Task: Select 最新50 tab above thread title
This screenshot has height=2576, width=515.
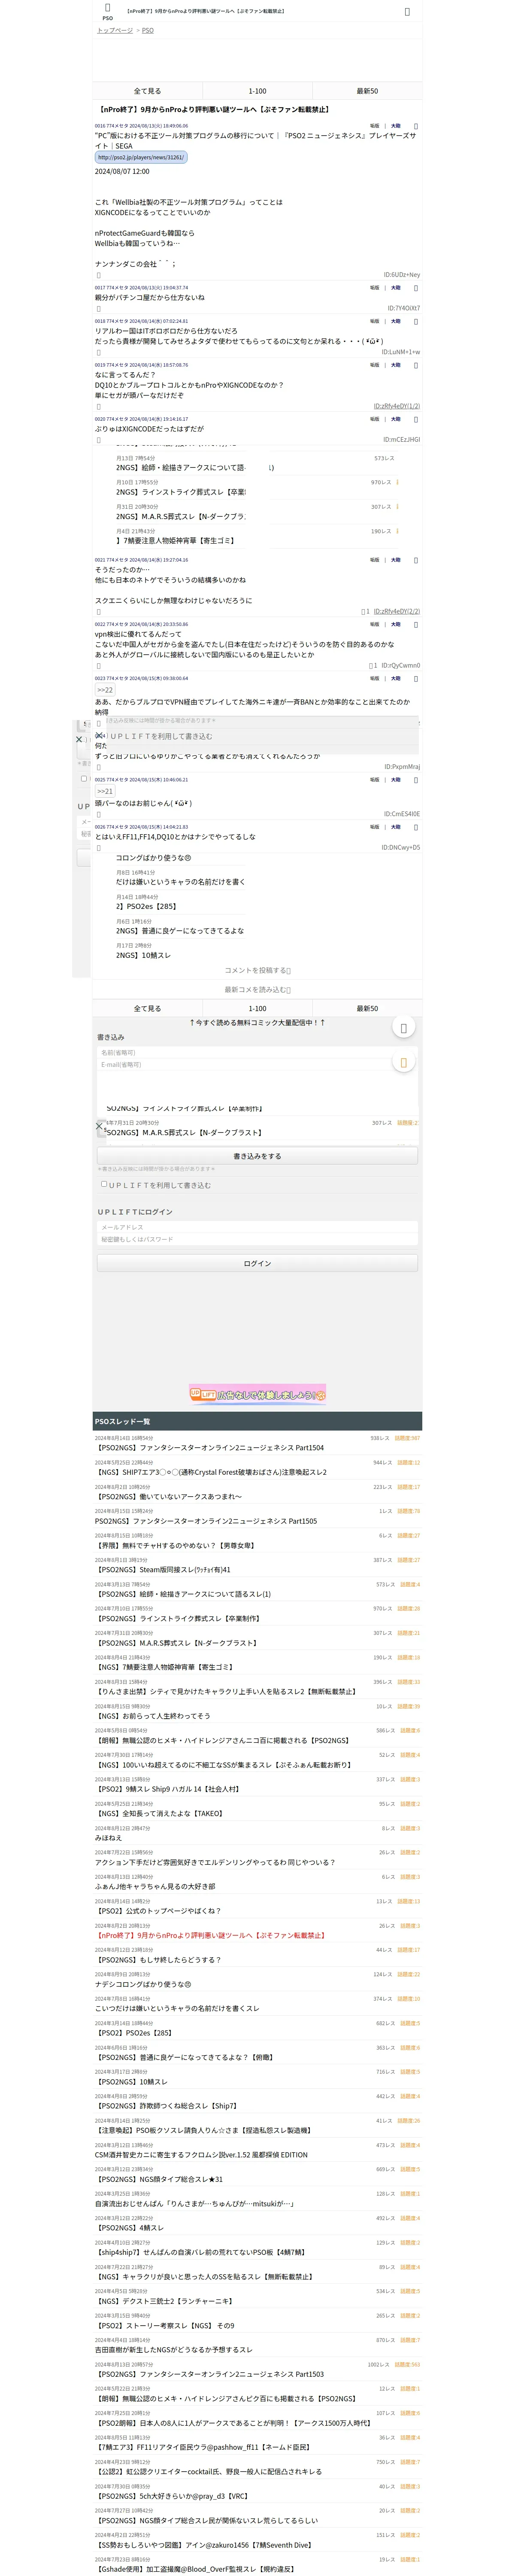Action: click(x=367, y=91)
